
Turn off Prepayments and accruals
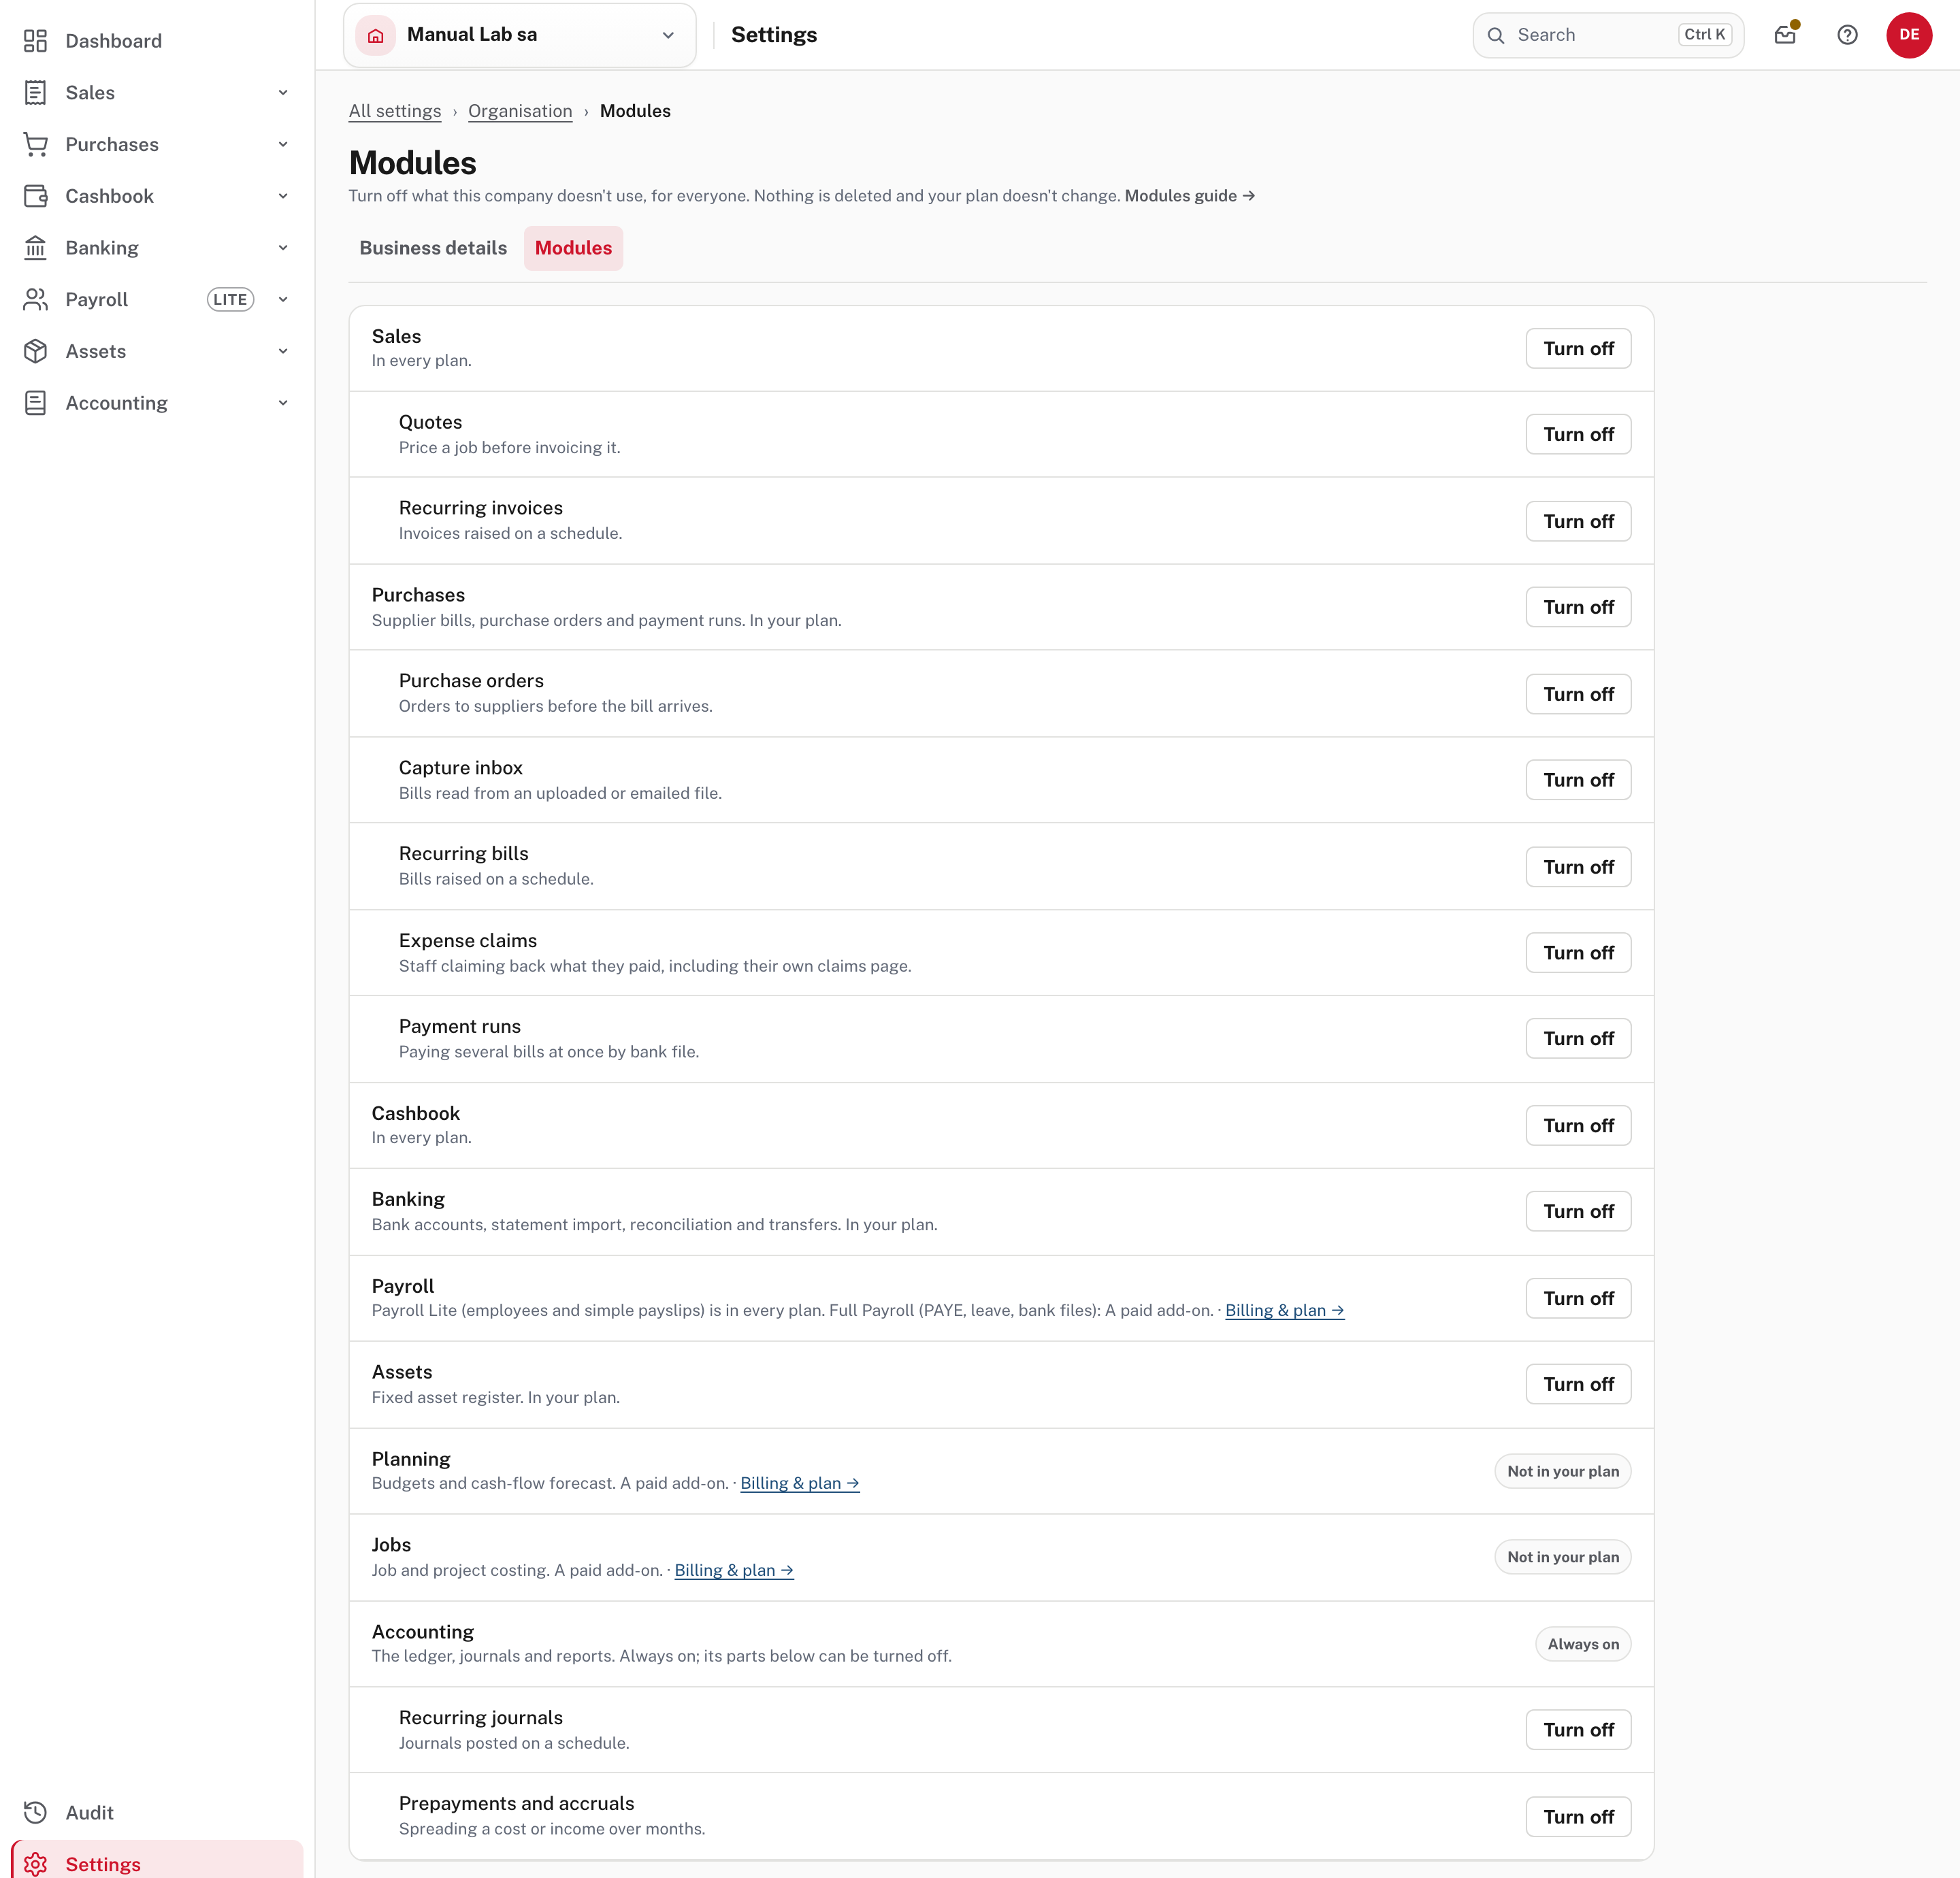1578,1816
